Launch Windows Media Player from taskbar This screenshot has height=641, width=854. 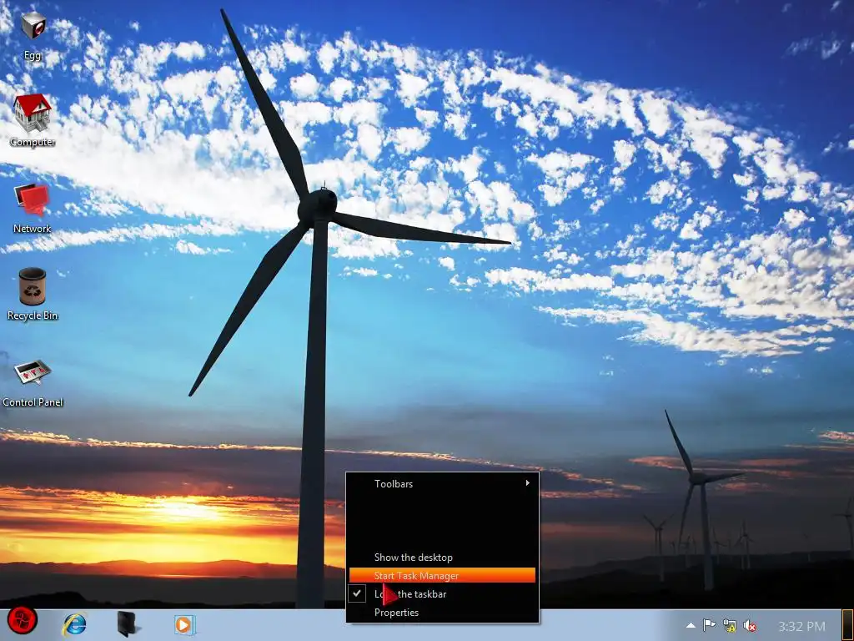coord(184,624)
